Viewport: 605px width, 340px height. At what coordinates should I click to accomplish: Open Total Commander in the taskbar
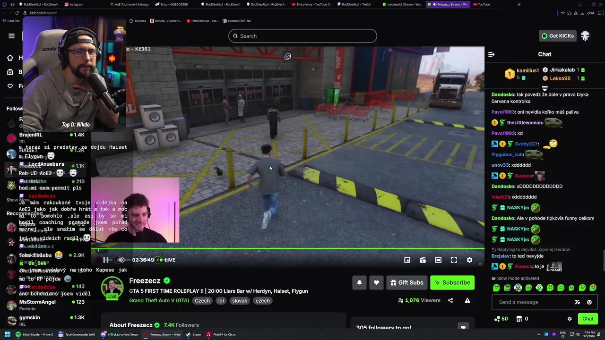77,334
